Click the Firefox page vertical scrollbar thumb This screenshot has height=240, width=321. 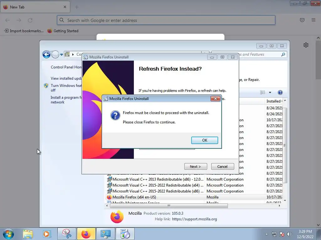click(x=318, y=60)
